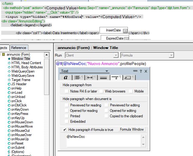The image size is (193, 156).
Task: Open the Formula language dropdown
Action: pos(171,55)
